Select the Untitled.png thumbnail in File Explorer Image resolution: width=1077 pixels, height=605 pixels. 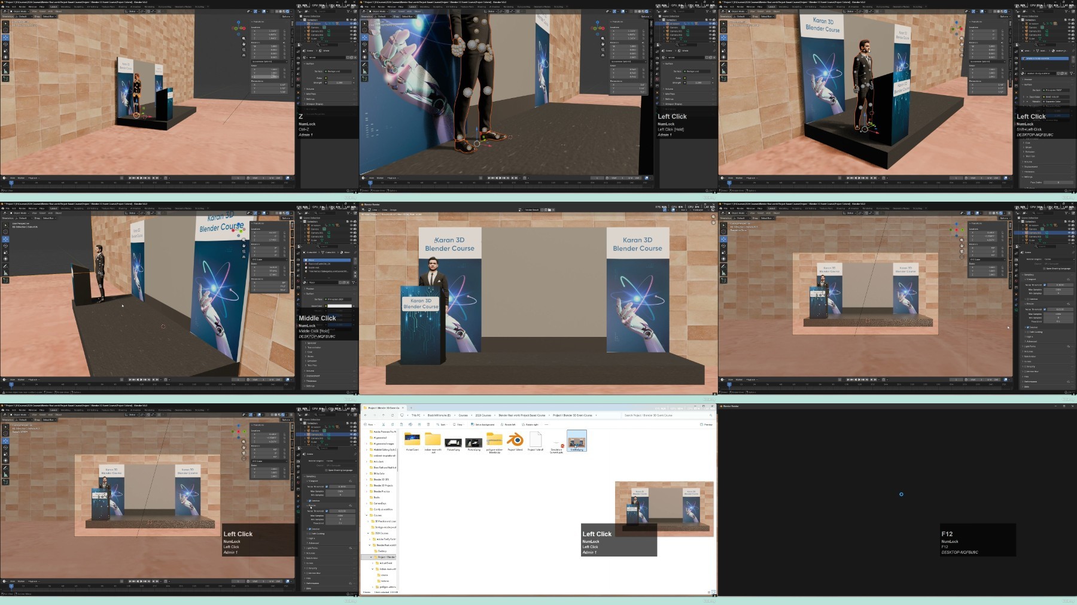pyautogui.click(x=576, y=441)
